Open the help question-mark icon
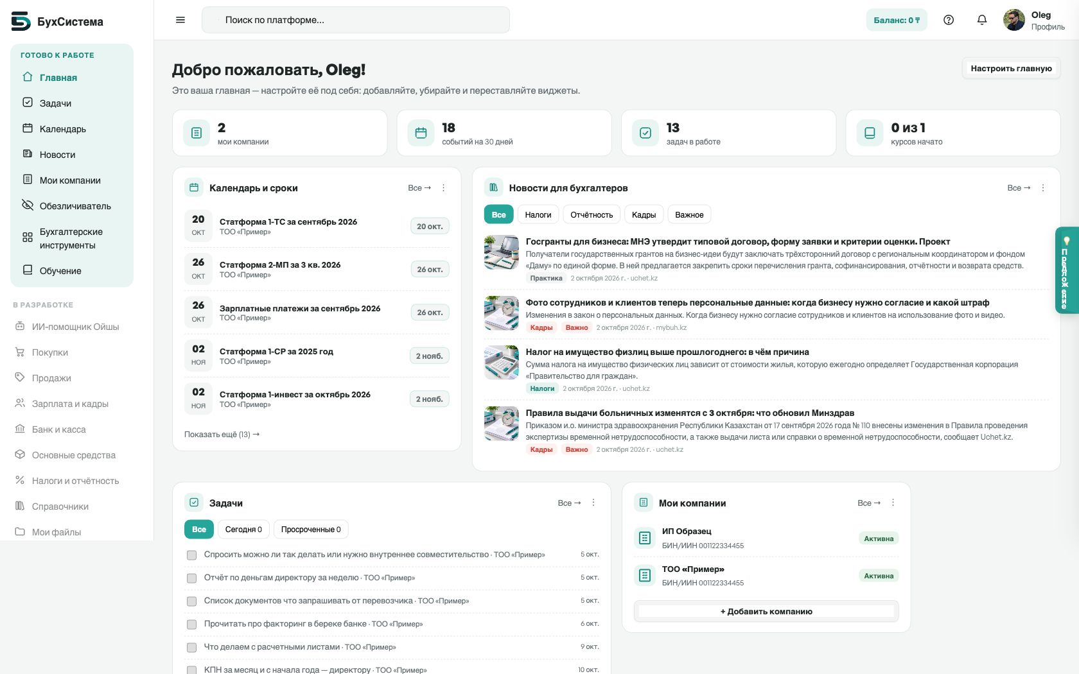The width and height of the screenshot is (1079, 674). (x=949, y=20)
